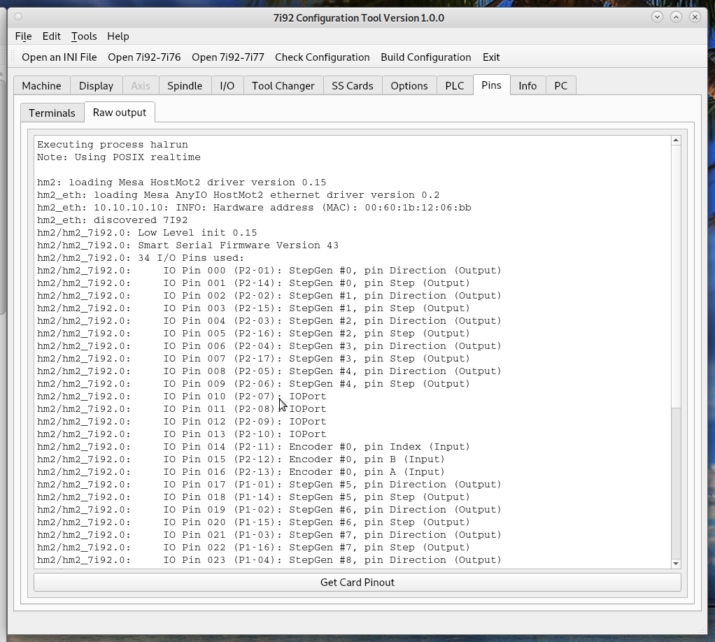The width and height of the screenshot is (715, 642).
Task: Click the HostMot2 driver version 0.15 line
Action: coord(181,183)
